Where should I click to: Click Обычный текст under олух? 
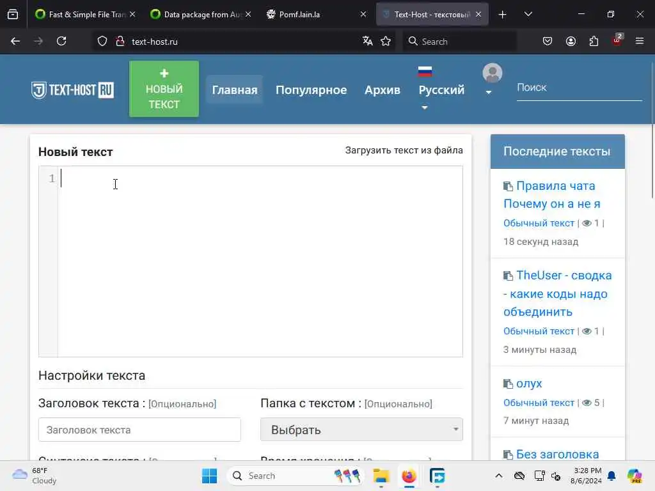(x=539, y=403)
